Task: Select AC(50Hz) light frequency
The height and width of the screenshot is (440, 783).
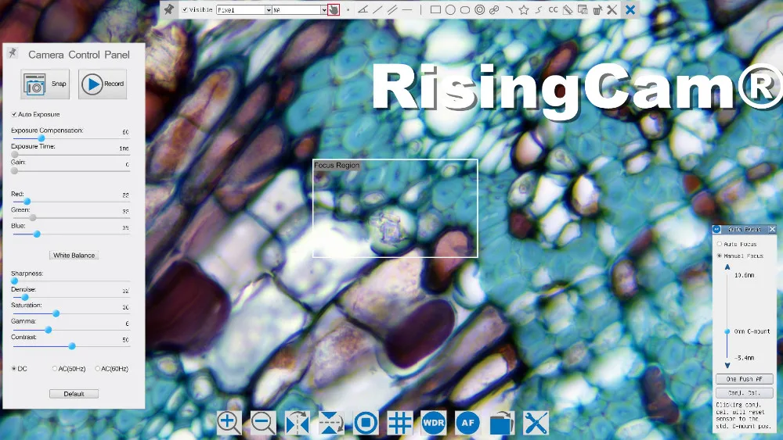Action: [x=55, y=369]
